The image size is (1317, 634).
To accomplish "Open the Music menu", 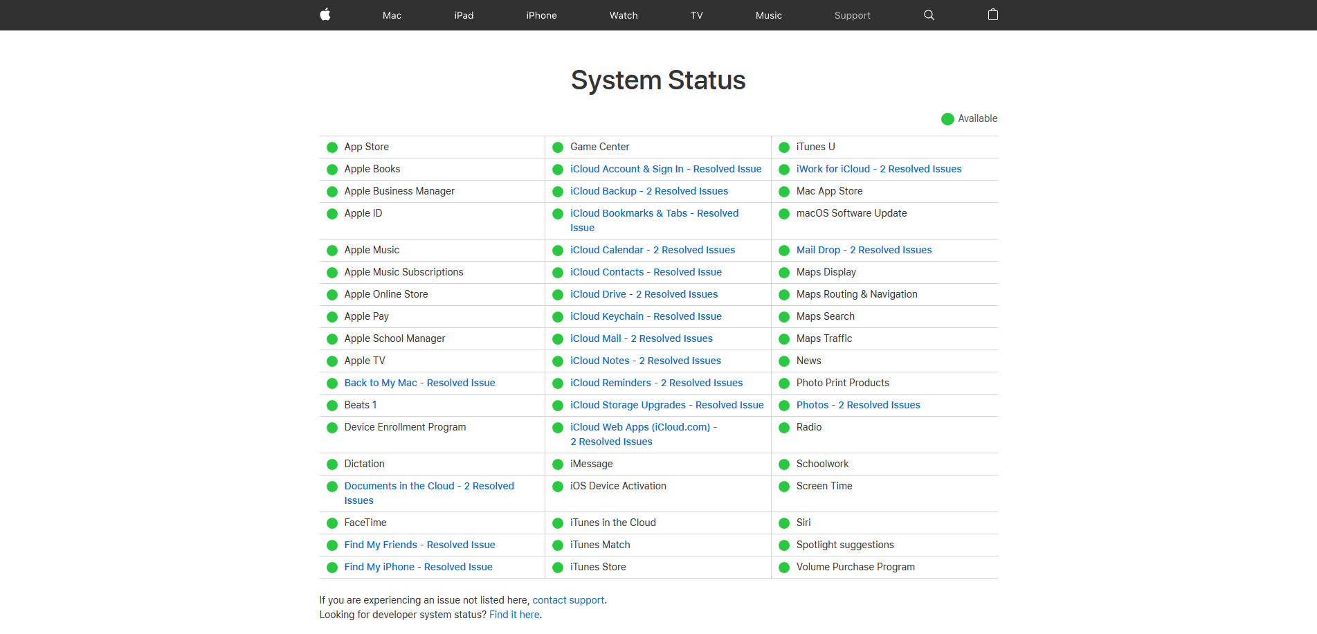I will coord(769,15).
